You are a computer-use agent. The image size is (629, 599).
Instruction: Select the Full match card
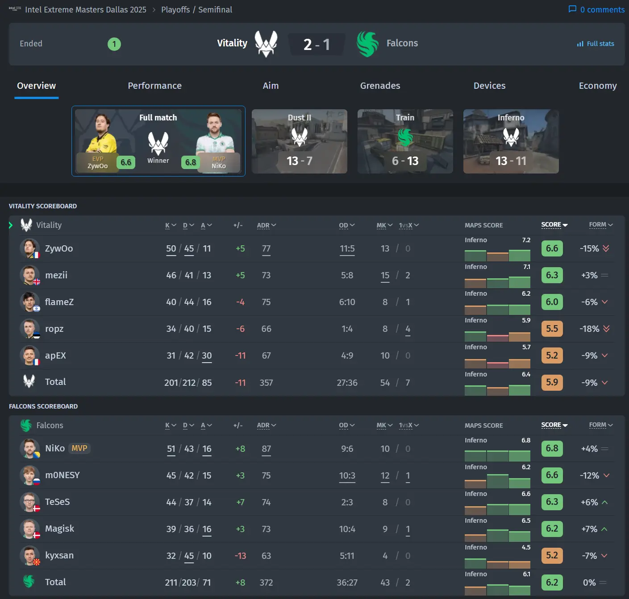tap(158, 141)
